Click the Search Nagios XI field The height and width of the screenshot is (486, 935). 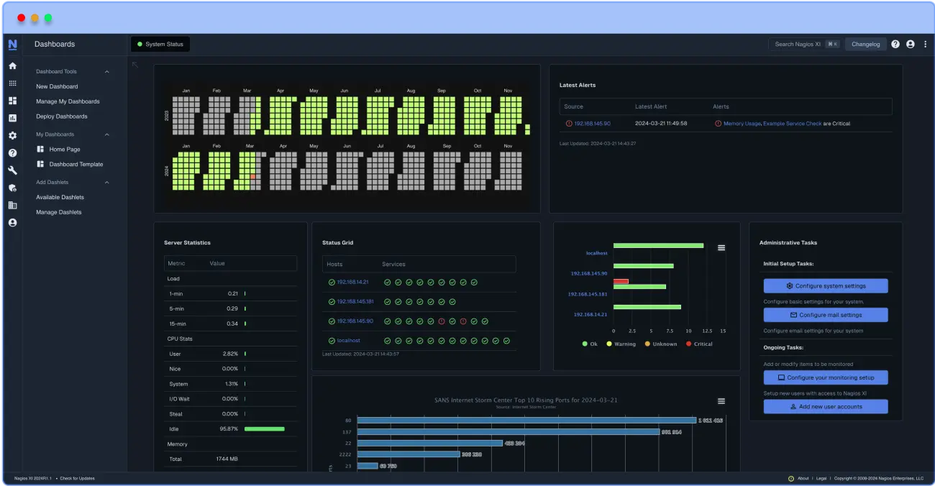[x=800, y=44]
